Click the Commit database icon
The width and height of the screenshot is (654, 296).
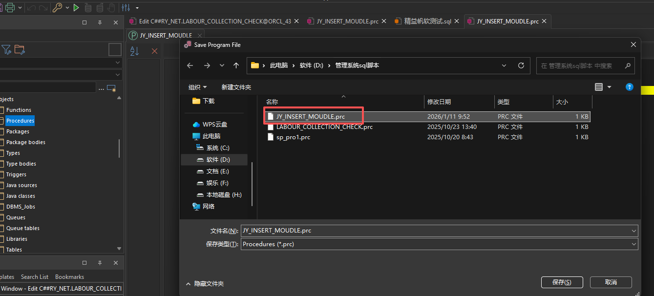88,8
